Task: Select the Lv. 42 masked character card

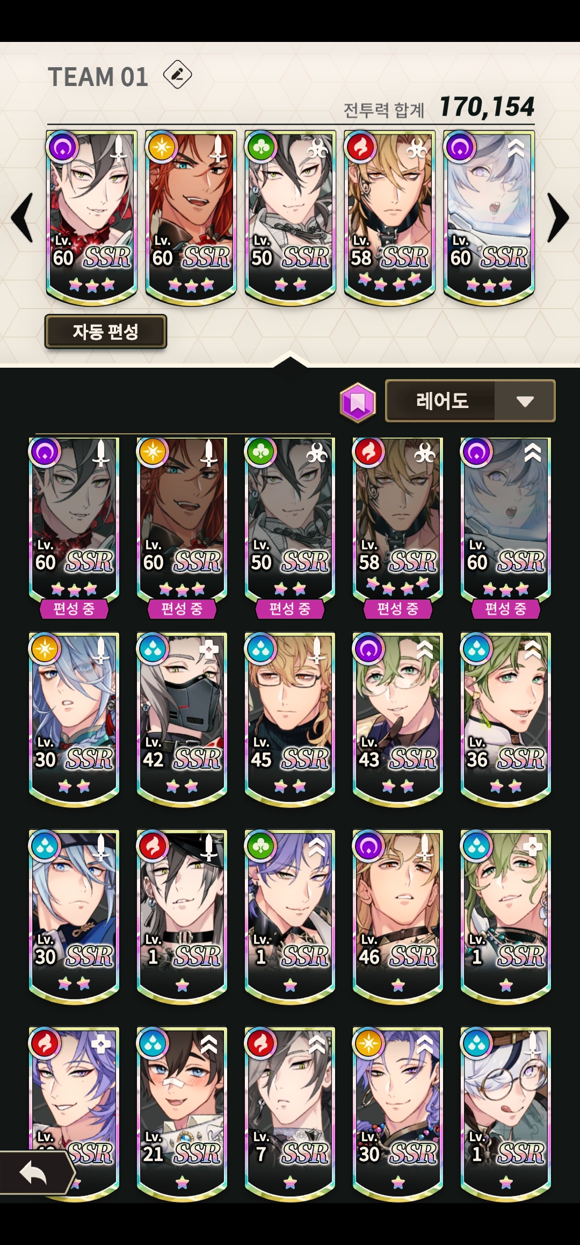Action: pos(182,719)
